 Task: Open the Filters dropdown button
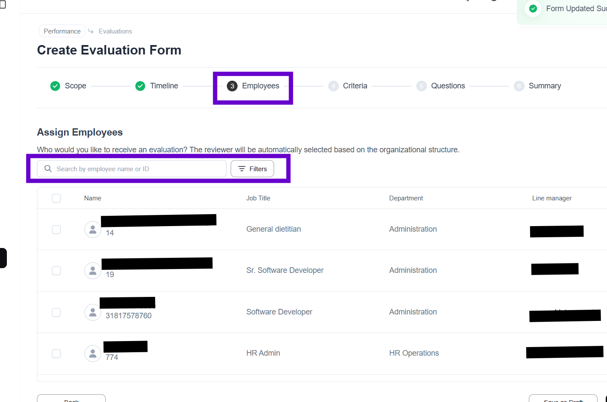click(253, 169)
